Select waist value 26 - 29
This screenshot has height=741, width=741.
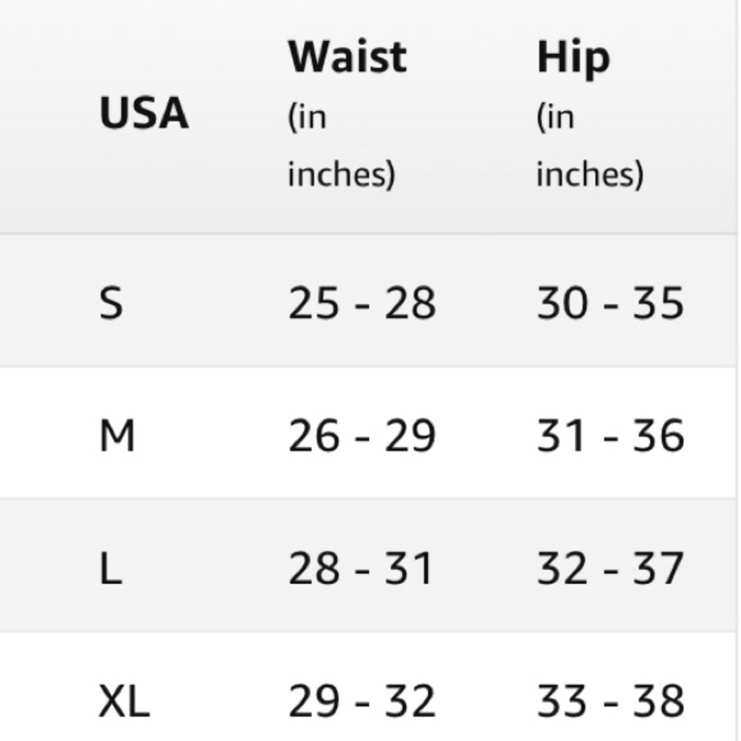click(x=362, y=435)
